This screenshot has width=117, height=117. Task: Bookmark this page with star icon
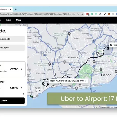click(x=82, y=14)
